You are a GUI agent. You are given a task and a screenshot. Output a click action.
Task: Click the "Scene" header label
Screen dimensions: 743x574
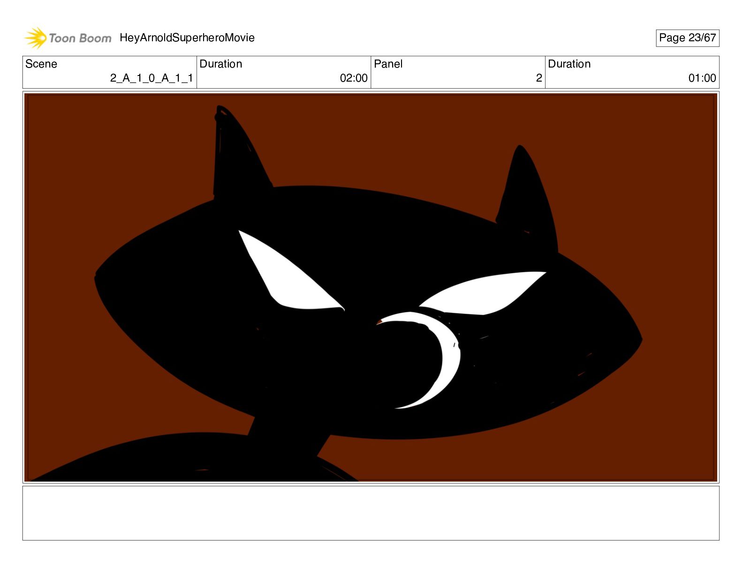point(41,64)
